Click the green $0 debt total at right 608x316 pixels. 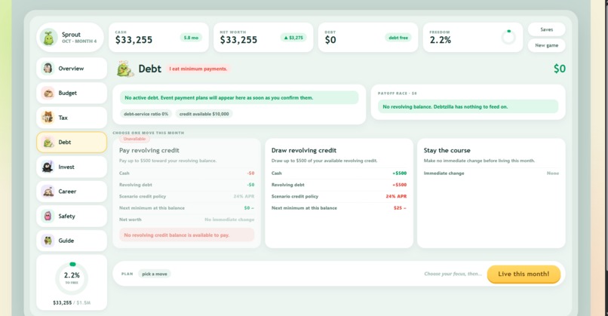coord(559,69)
